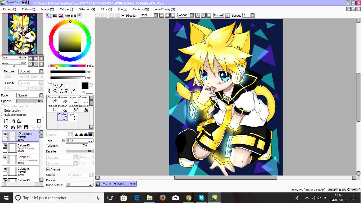Create a new linework layer

[13, 121]
